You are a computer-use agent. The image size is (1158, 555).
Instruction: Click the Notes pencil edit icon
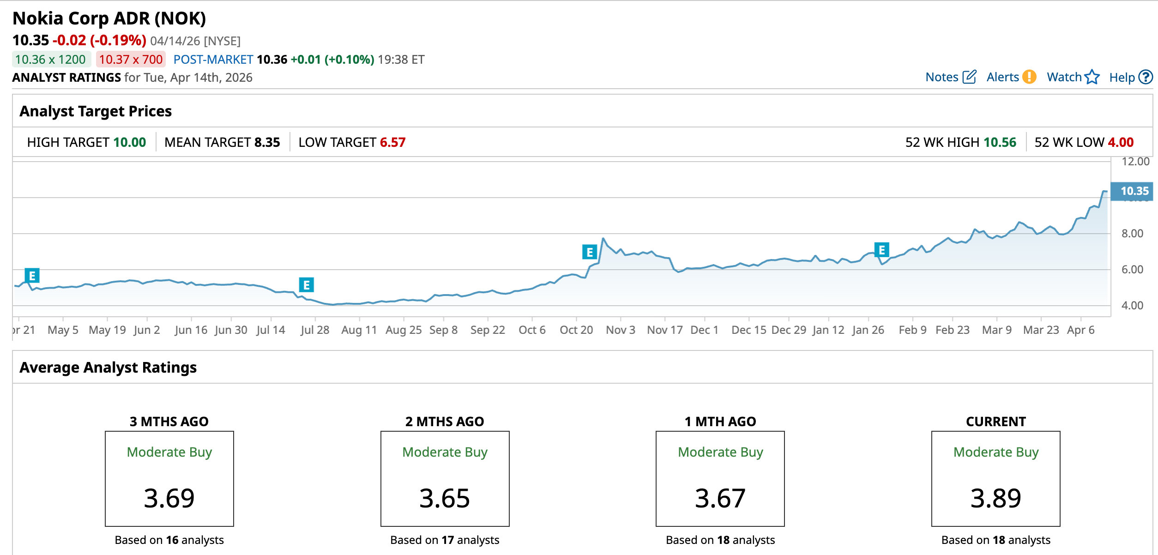tap(969, 77)
